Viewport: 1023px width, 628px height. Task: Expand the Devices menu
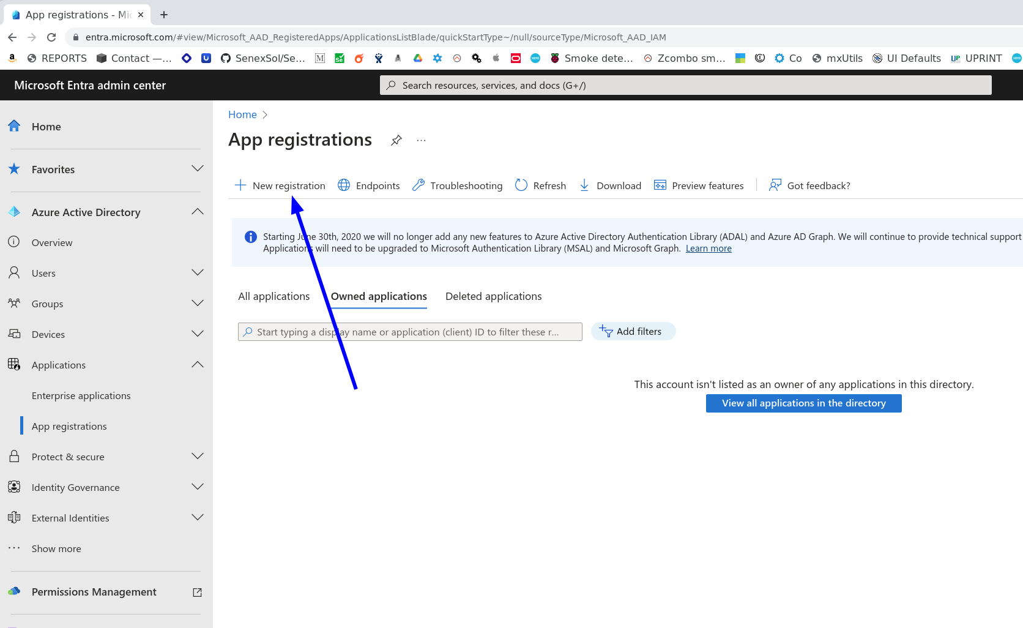(197, 334)
